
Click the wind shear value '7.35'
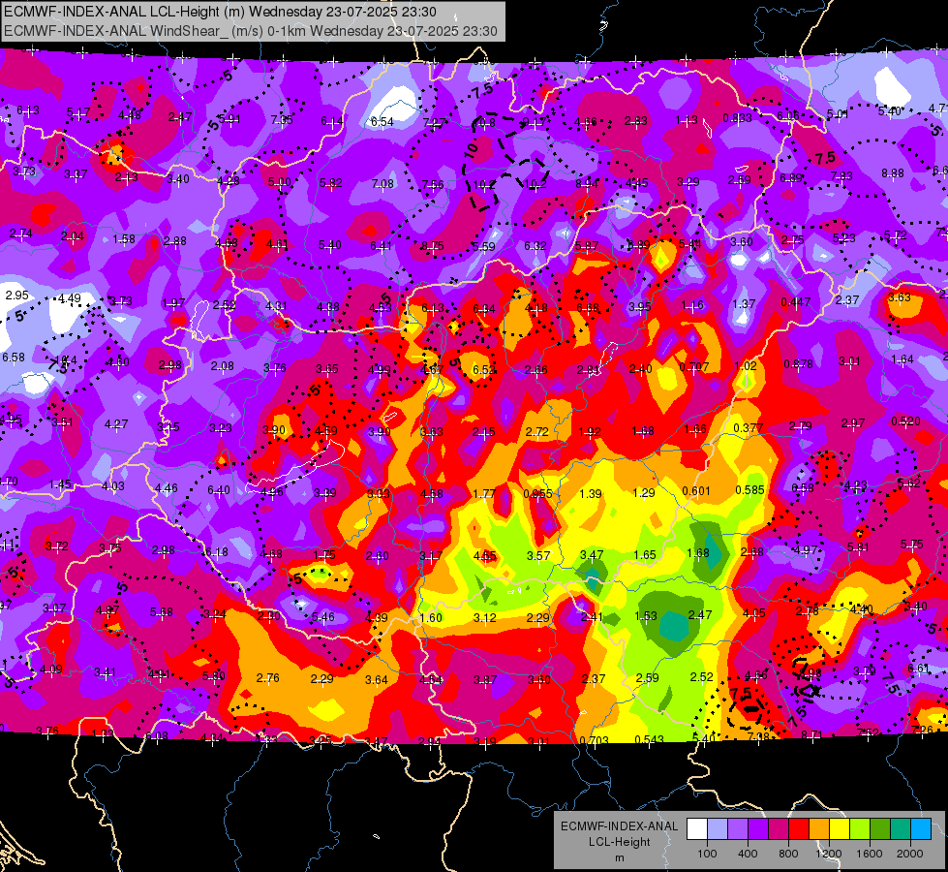point(282,120)
